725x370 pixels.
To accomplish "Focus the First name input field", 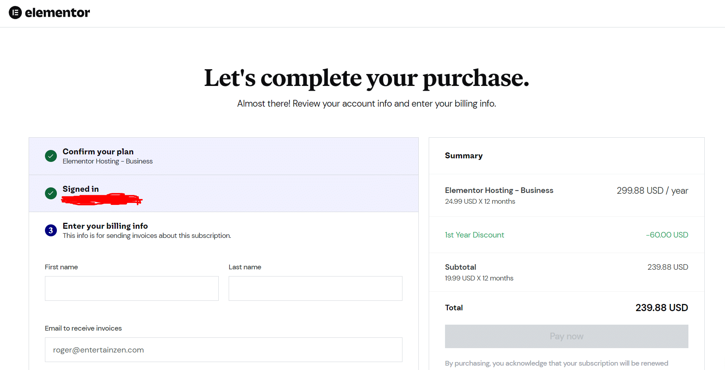I will [x=132, y=288].
